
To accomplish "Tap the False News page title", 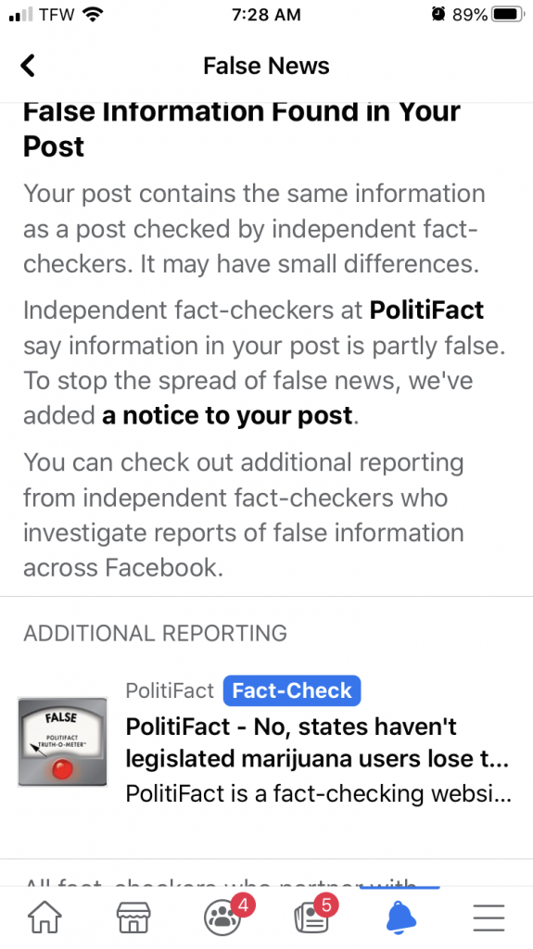I will tap(266, 66).
